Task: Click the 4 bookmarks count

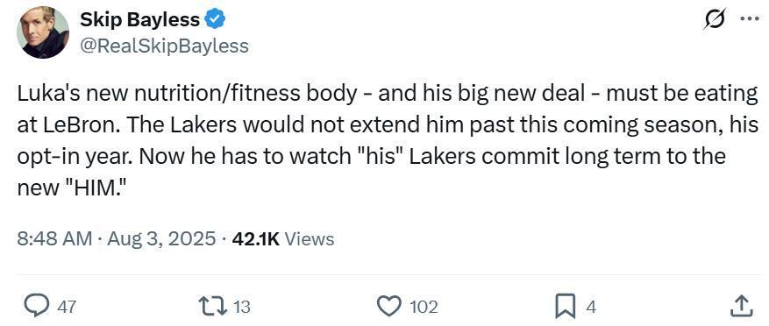Action: 592,308
